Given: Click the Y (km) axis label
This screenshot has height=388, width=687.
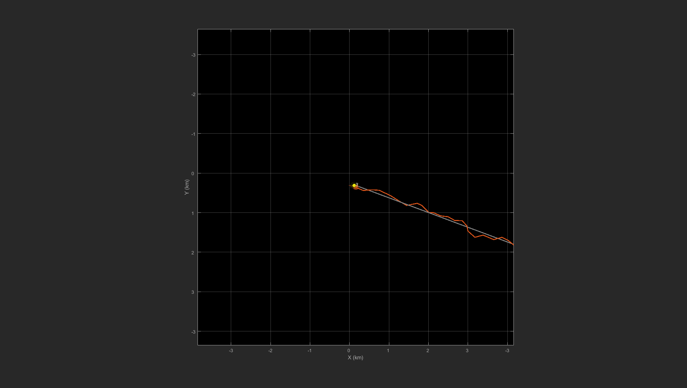Looking at the screenshot, I should 186,187.
